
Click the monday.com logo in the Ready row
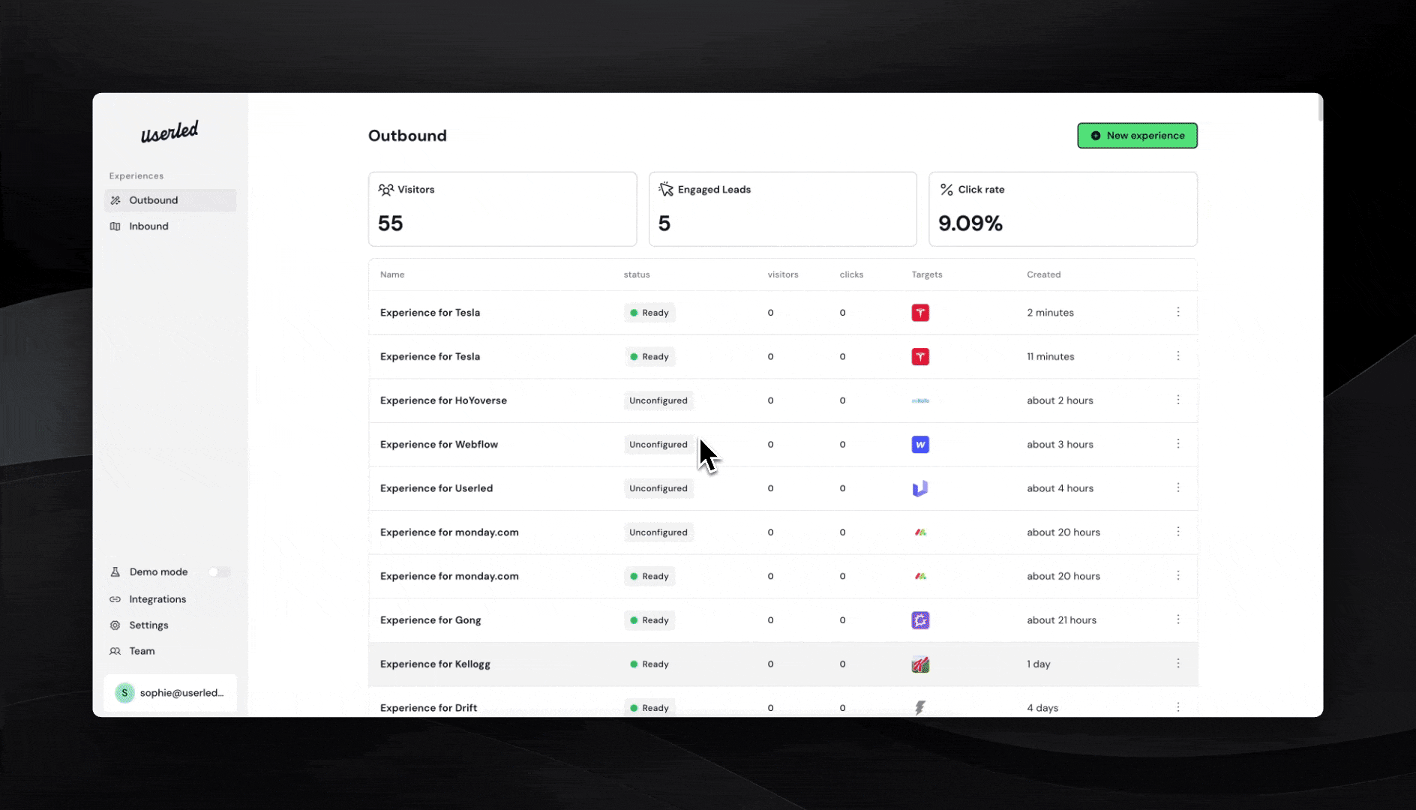(x=920, y=576)
